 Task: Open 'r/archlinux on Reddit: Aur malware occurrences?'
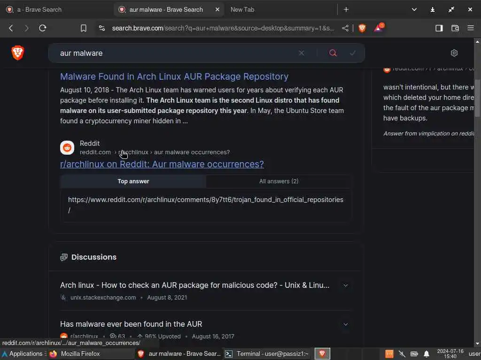point(162,164)
